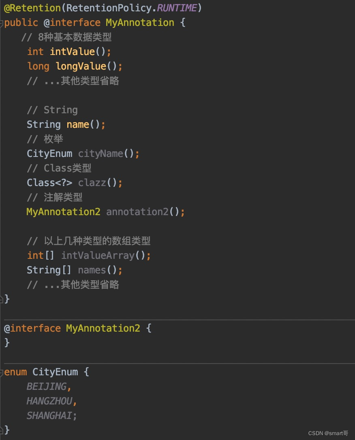The height and width of the screenshot is (440, 355).
Task: Click the annotation2 method name
Action: [x=137, y=212]
